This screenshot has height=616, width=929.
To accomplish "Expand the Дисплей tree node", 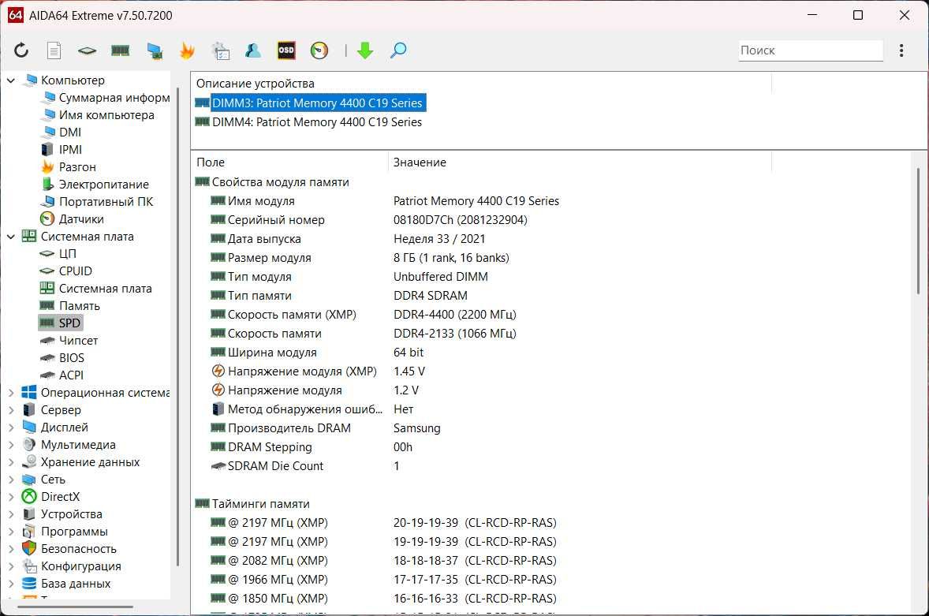I will pyautogui.click(x=11, y=427).
